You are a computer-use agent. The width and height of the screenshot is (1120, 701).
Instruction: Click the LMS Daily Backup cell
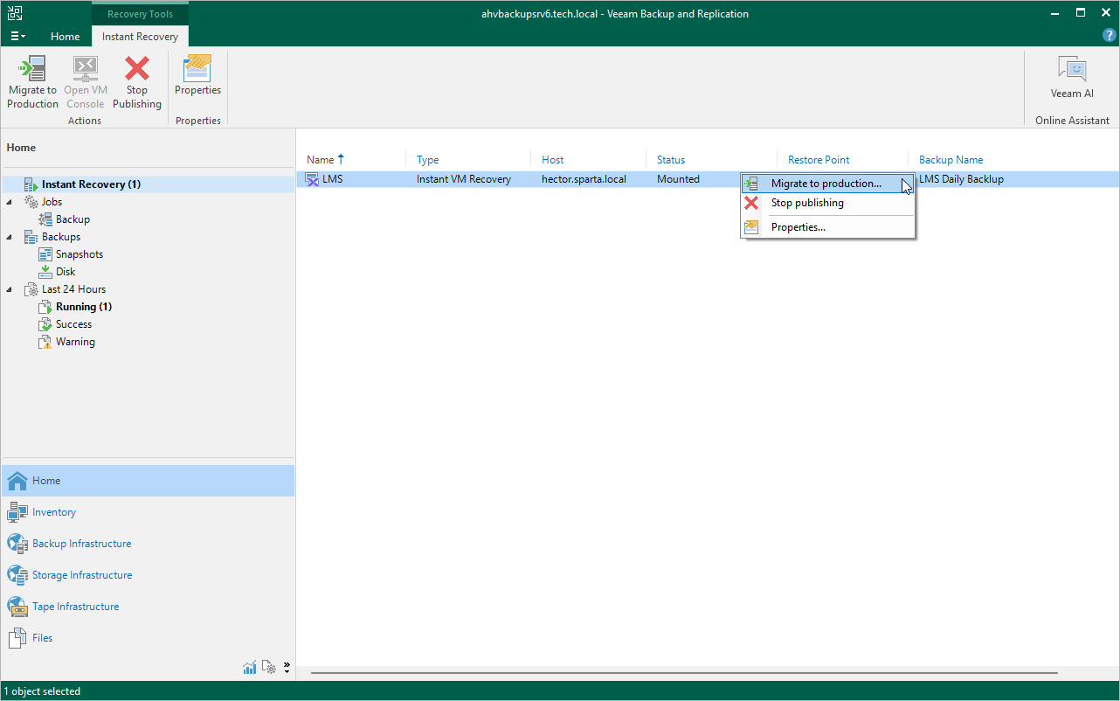[x=961, y=179]
